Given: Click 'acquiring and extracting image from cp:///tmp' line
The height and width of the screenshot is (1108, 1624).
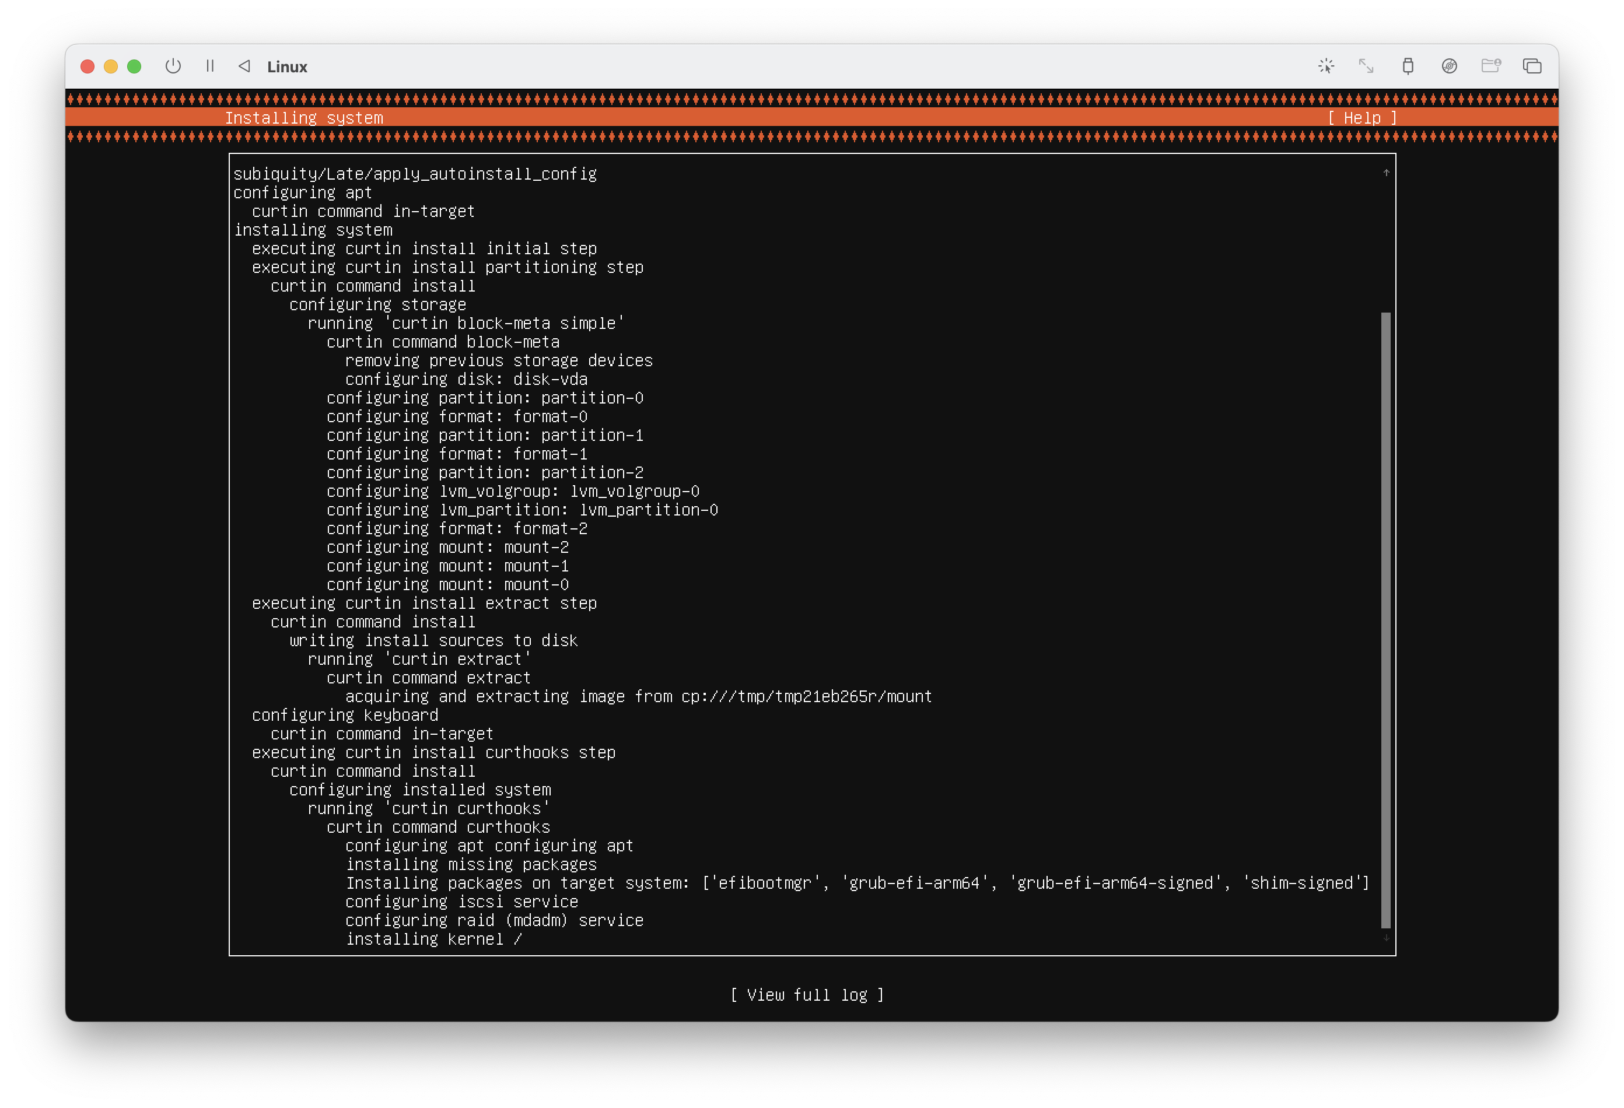Looking at the screenshot, I should [x=639, y=697].
